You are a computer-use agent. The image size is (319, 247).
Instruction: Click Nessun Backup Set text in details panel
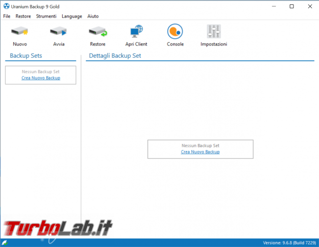(x=200, y=146)
